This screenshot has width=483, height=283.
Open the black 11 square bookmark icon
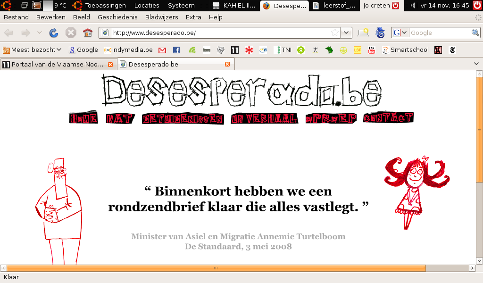pos(235,50)
